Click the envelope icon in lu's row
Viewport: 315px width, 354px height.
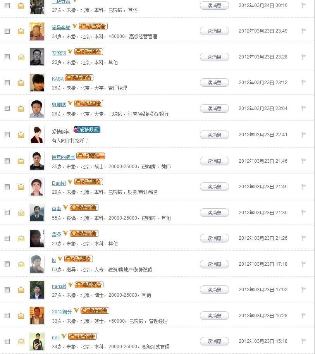pyautogui.click(x=21, y=264)
